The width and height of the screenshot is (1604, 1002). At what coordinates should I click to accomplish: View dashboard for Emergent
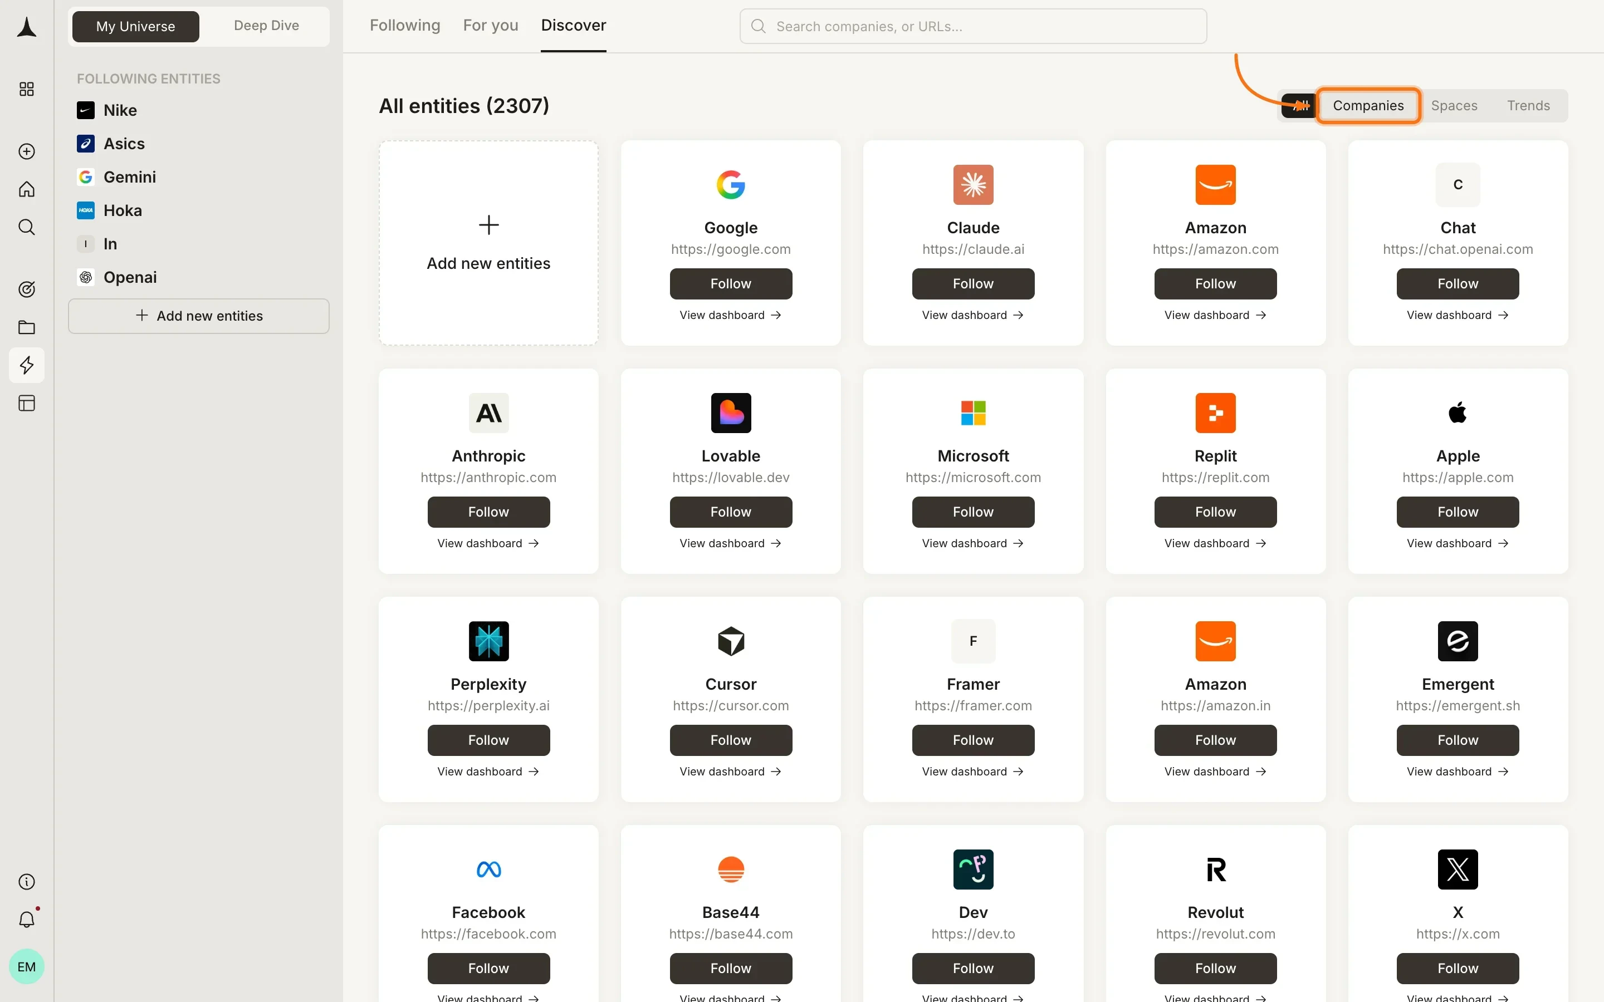(x=1458, y=772)
